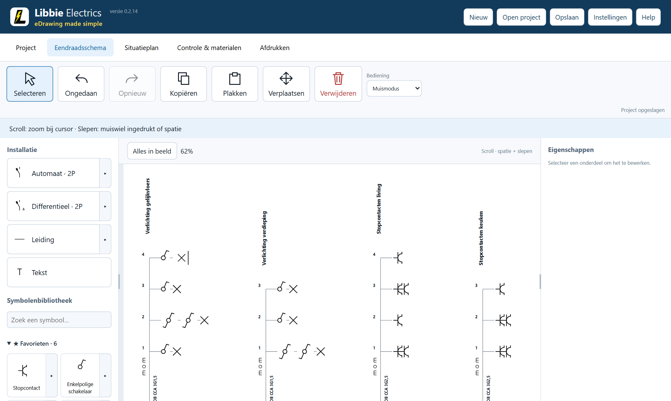Expand Leiding variants arrow
The width and height of the screenshot is (671, 401).
[105, 239]
